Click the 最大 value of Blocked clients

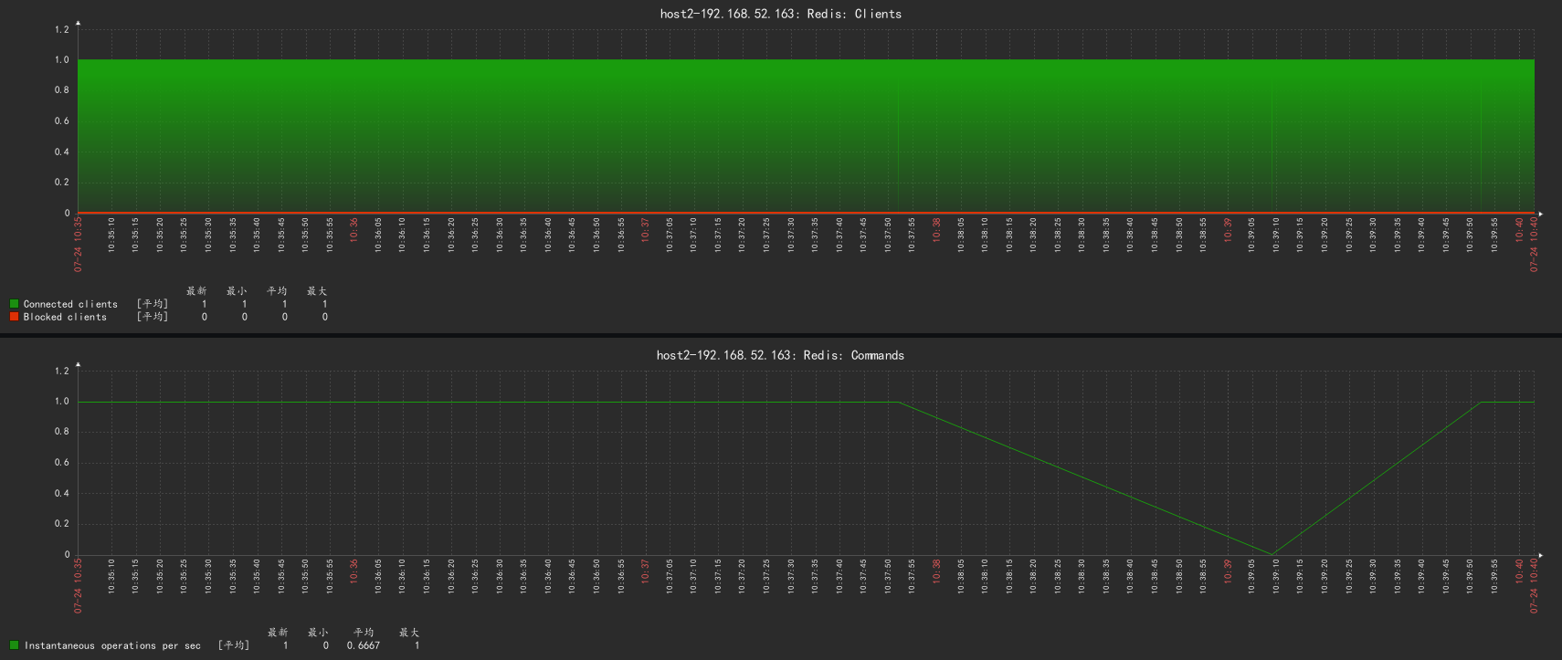pos(325,317)
